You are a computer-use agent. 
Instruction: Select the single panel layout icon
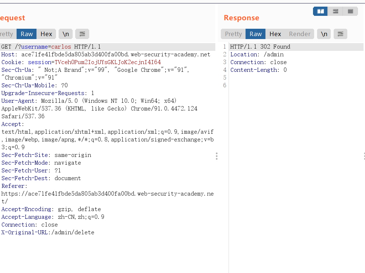350,11
